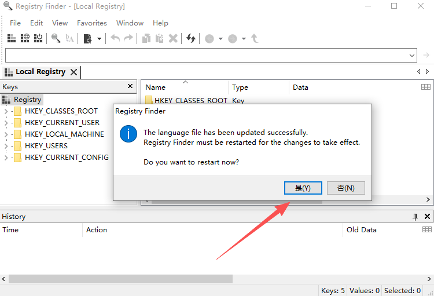This screenshot has height=296, width=434.
Task: Click the Offline Registry toolbar icon
Action: [38, 38]
